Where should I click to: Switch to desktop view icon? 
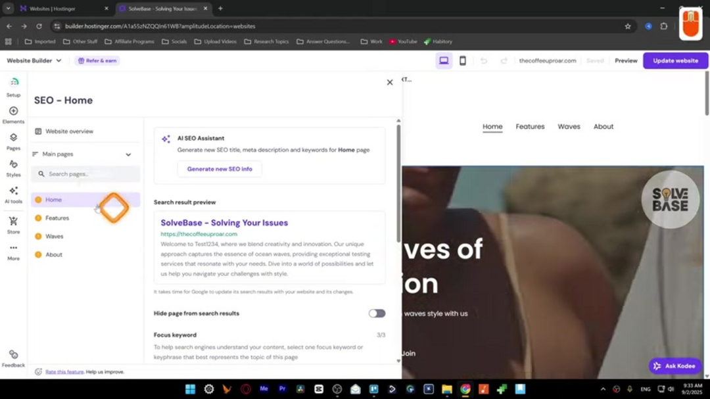pos(444,60)
